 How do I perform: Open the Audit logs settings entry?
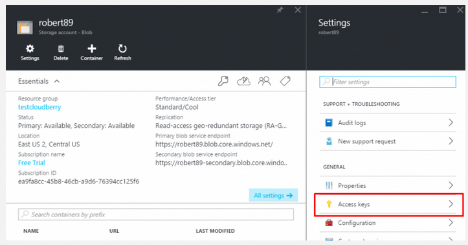tap(388, 122)
